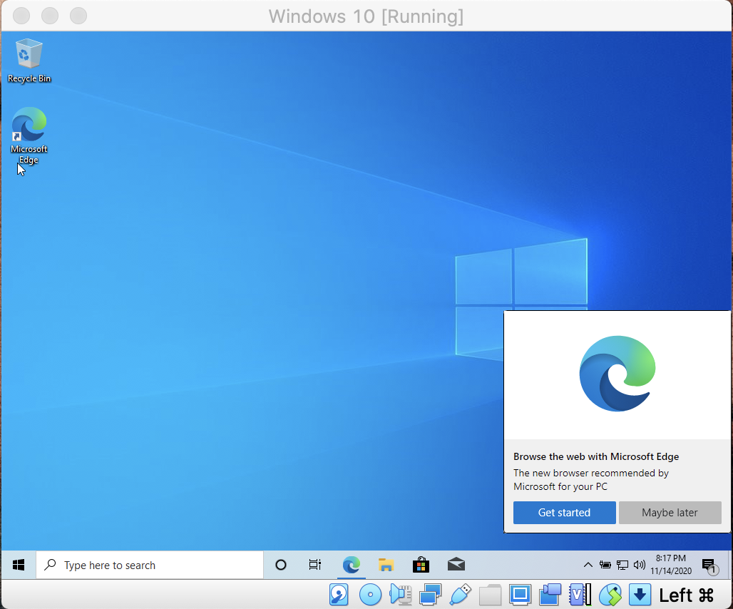
Task: Click VirtualBox keyboard capture arrow icon
Action: [640, 595]
